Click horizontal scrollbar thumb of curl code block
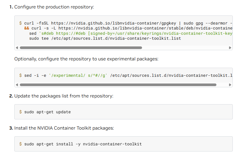The width and height of the screenshot is (238, 155). pos(81,48)
